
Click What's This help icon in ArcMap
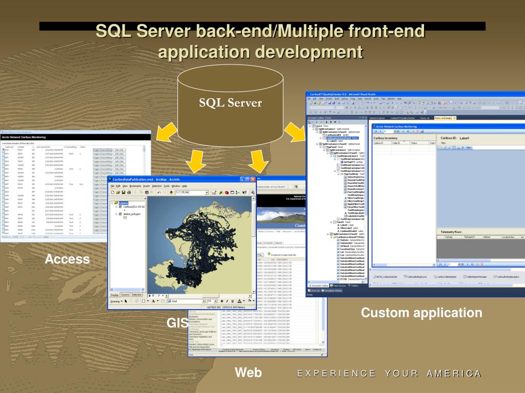245,192
